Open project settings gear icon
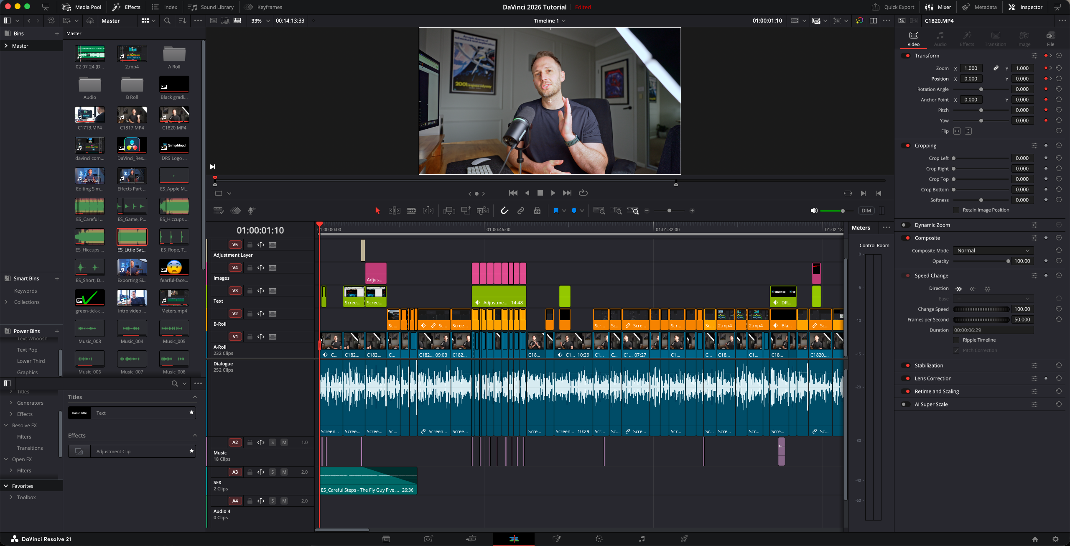Screen dimensions: 1070x546 point(1055,539)
